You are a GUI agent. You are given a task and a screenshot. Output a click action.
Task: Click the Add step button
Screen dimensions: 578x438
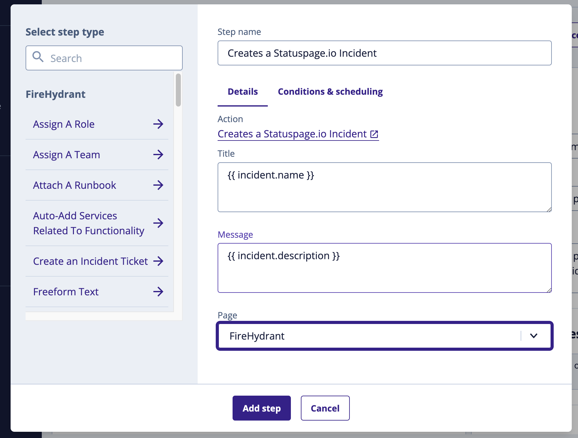[262, 408]
